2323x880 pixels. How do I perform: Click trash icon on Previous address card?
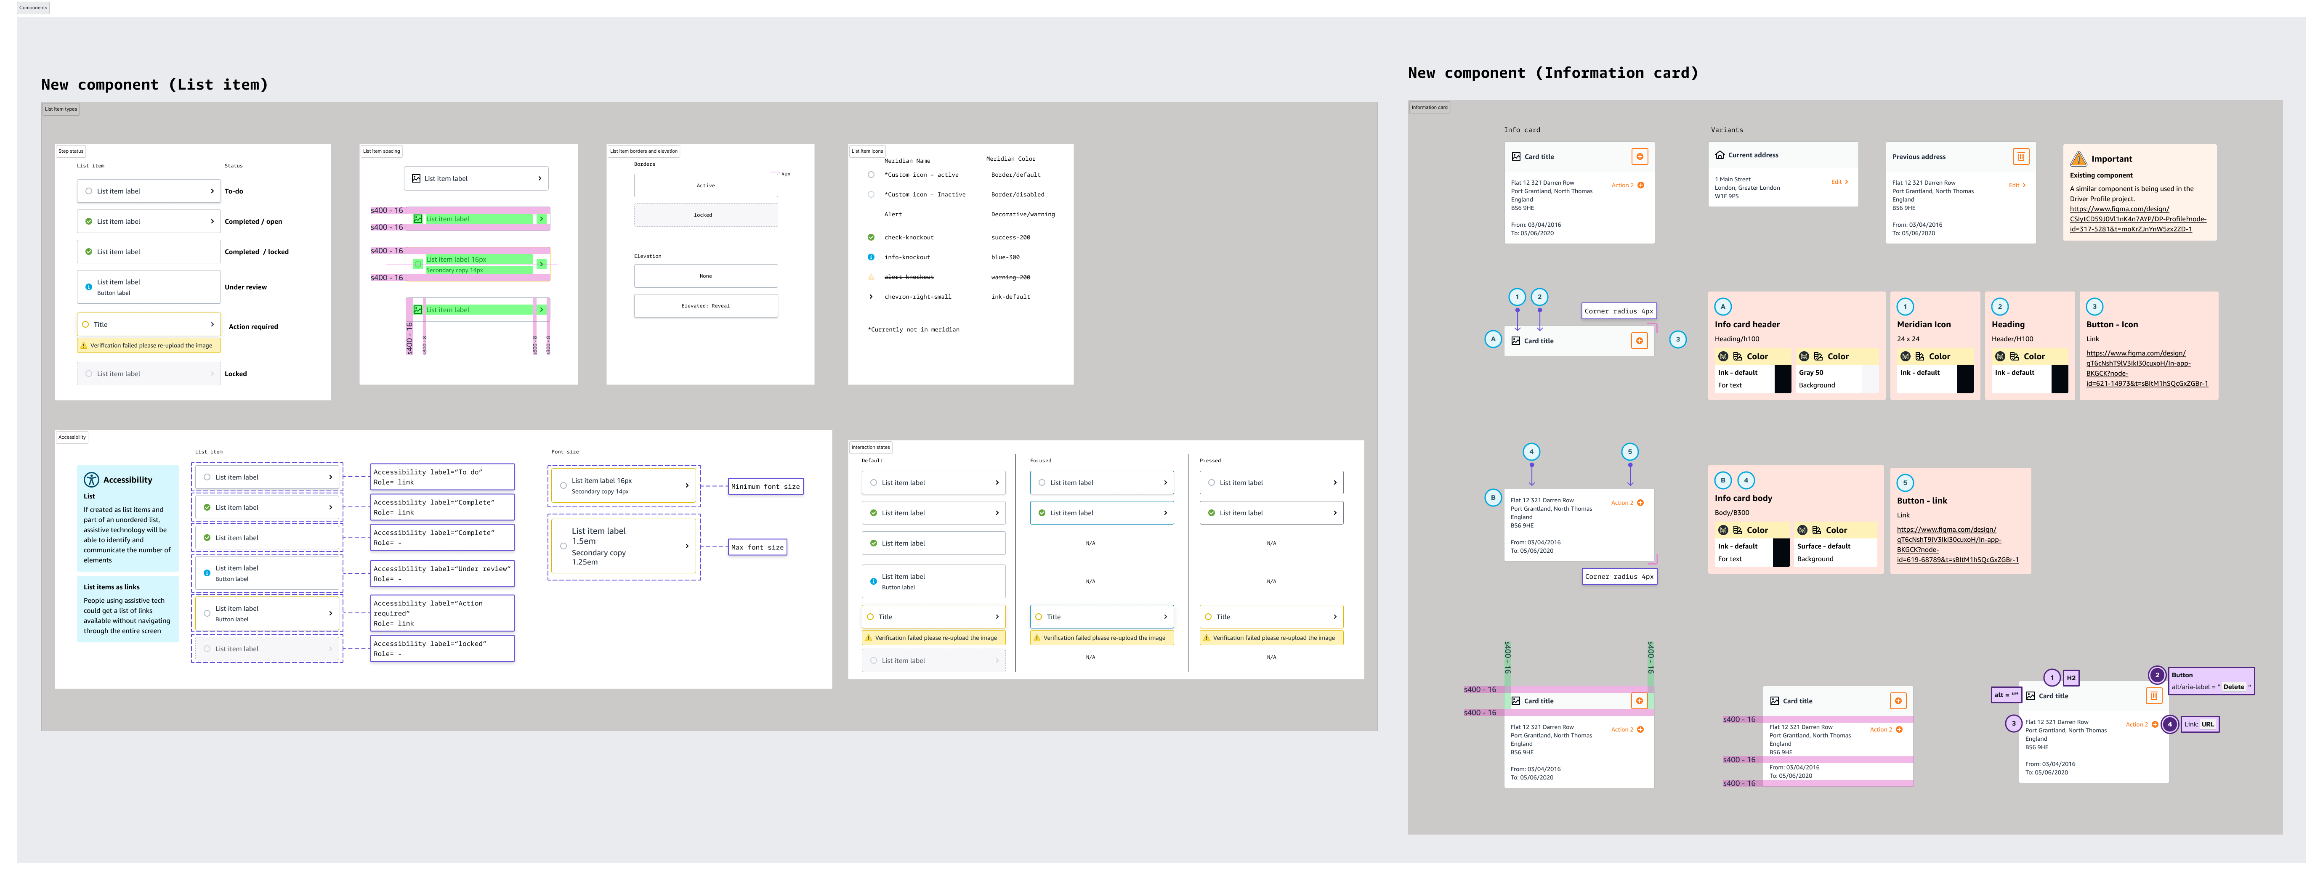click(x=2021, y=157)
